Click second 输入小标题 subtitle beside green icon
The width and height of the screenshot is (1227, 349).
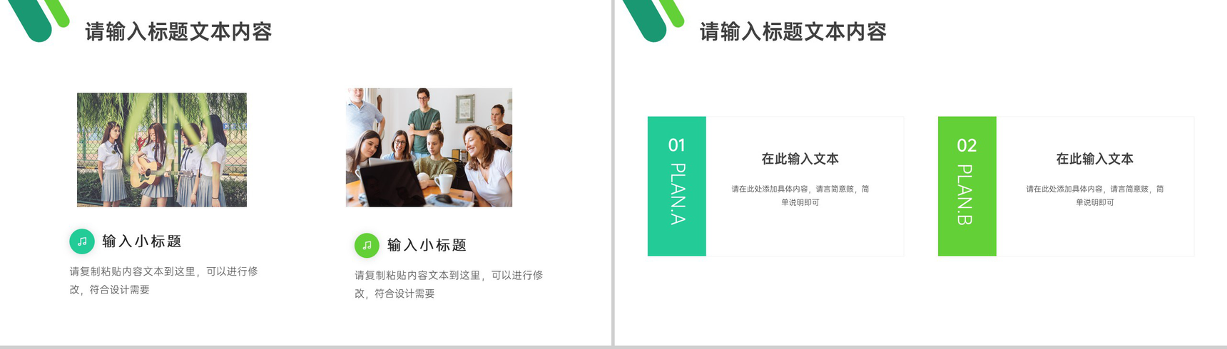click(427, 245)
